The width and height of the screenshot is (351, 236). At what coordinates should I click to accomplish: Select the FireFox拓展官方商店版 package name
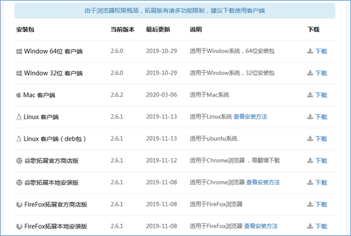click(x=56, y=204)
